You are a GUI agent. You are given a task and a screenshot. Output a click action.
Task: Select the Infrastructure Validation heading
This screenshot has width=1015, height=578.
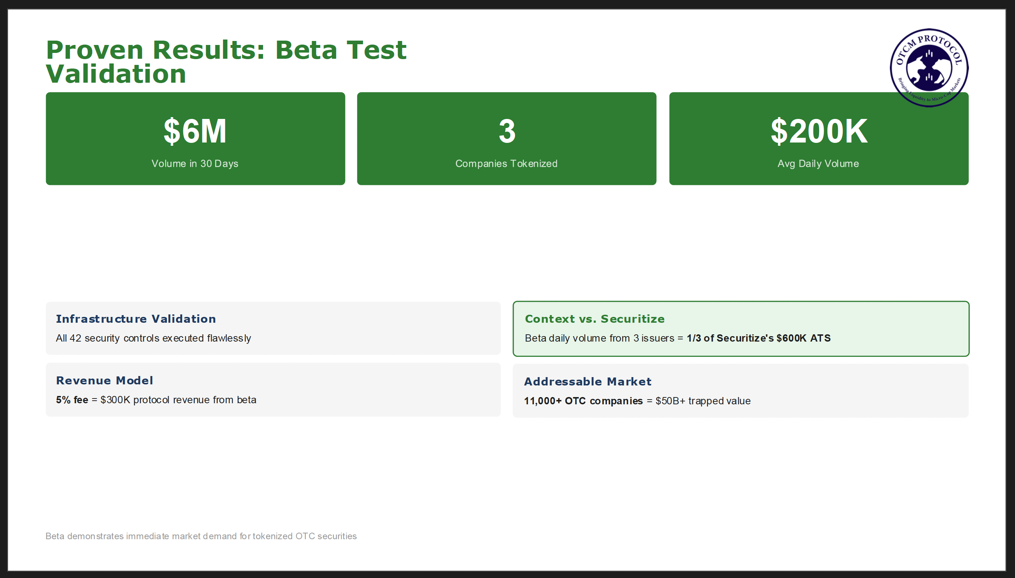[x=136, y=319]
